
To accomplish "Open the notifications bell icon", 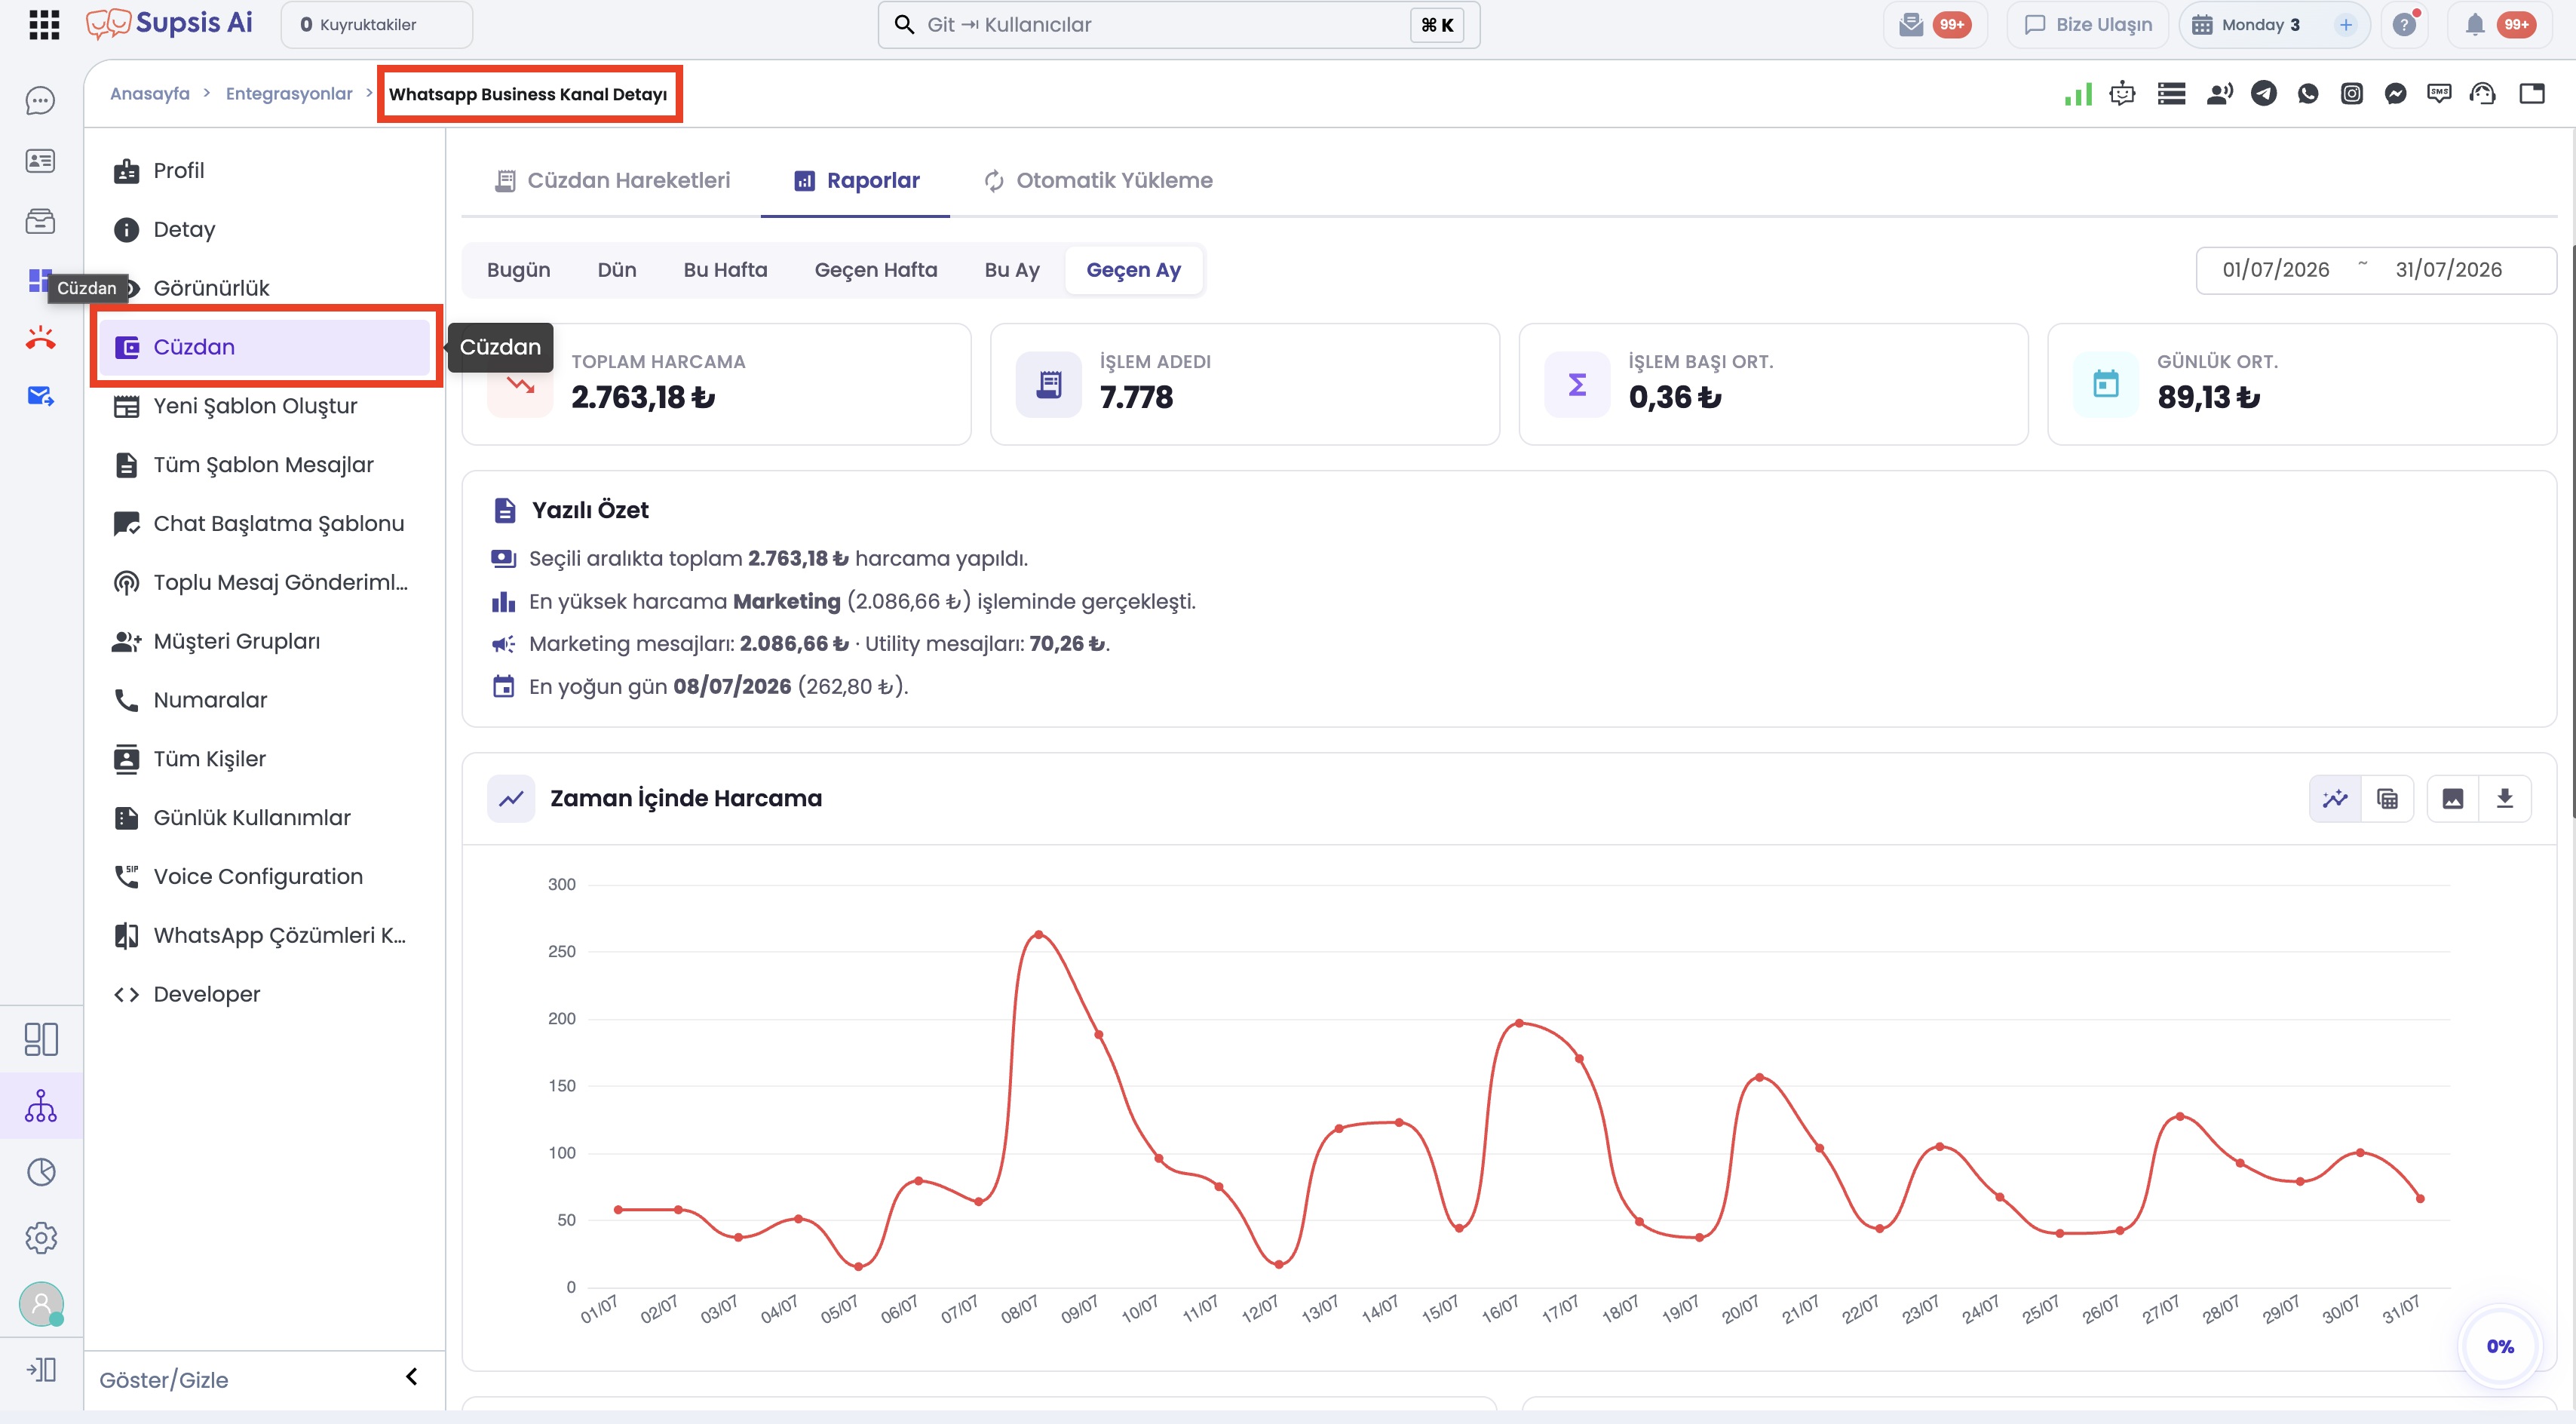I will (x=2475, y=25).
